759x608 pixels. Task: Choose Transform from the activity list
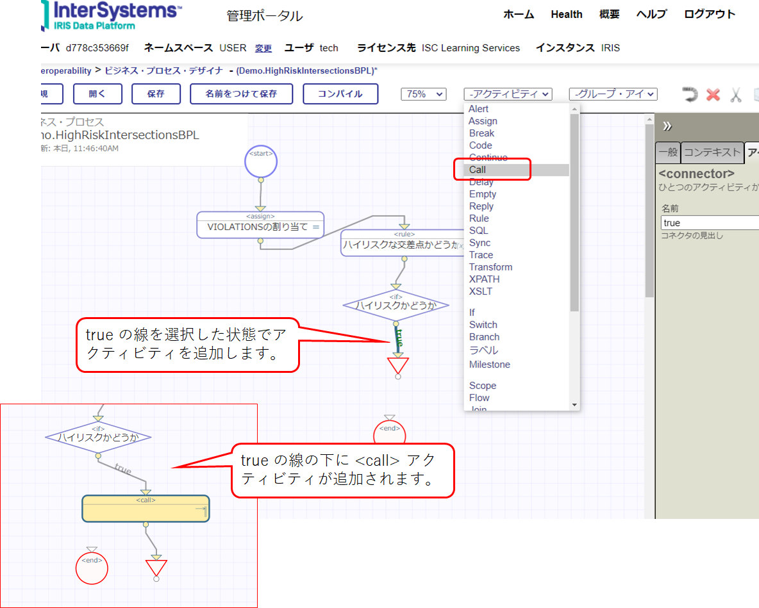point(490,267)
